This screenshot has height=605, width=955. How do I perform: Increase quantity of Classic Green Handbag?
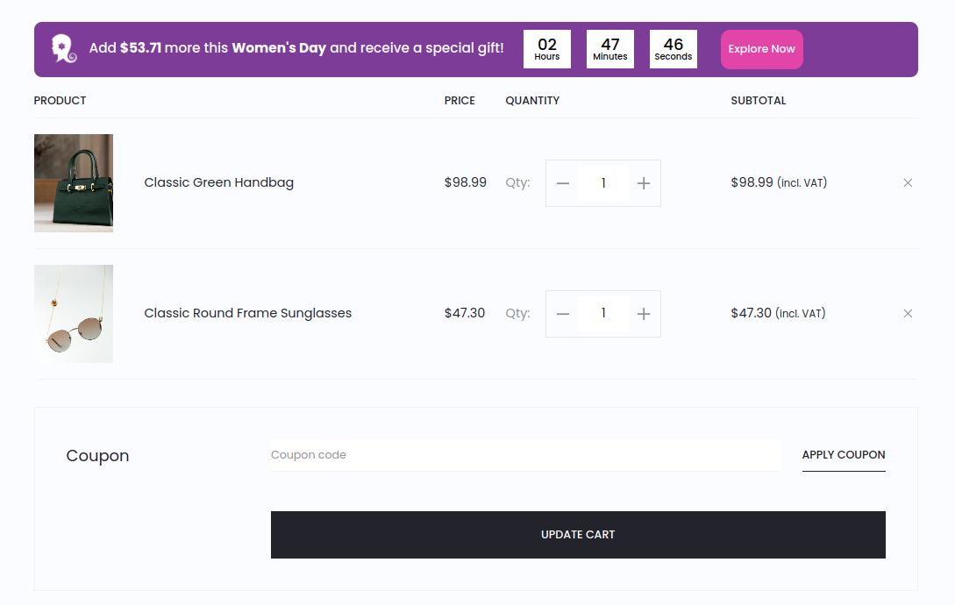tap(644, 183)
